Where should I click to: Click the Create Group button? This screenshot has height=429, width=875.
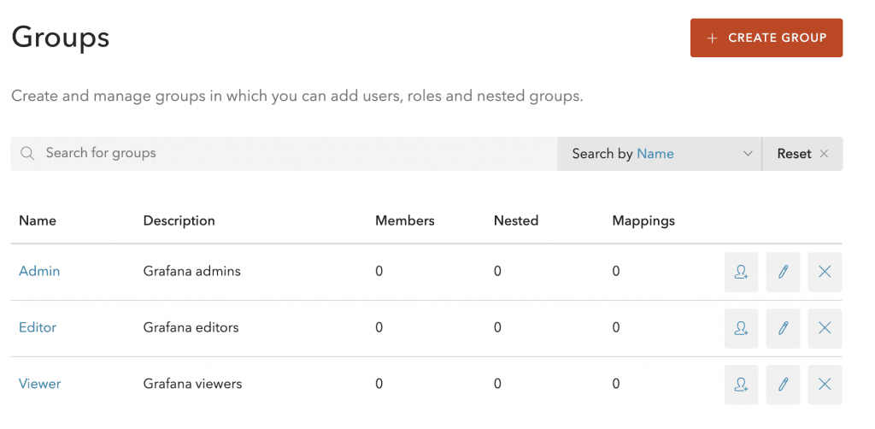click(x=766, y=38)
